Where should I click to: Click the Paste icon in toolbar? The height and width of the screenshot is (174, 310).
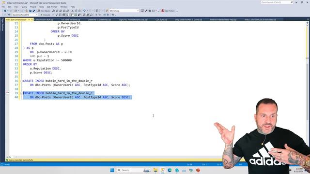click(x=79, y=11)
